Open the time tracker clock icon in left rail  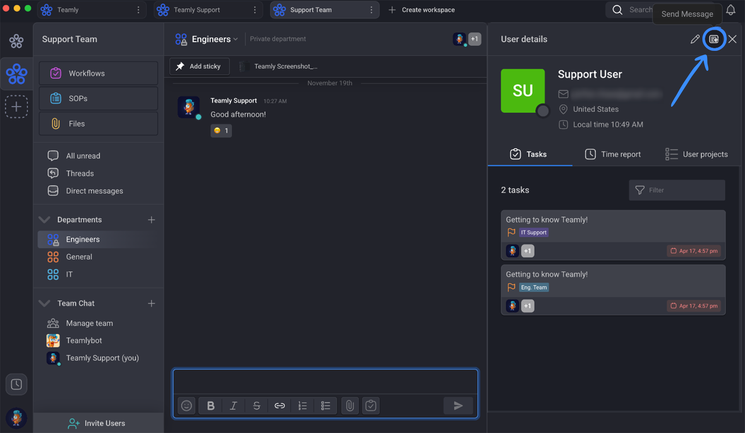[x=16, y=384]
